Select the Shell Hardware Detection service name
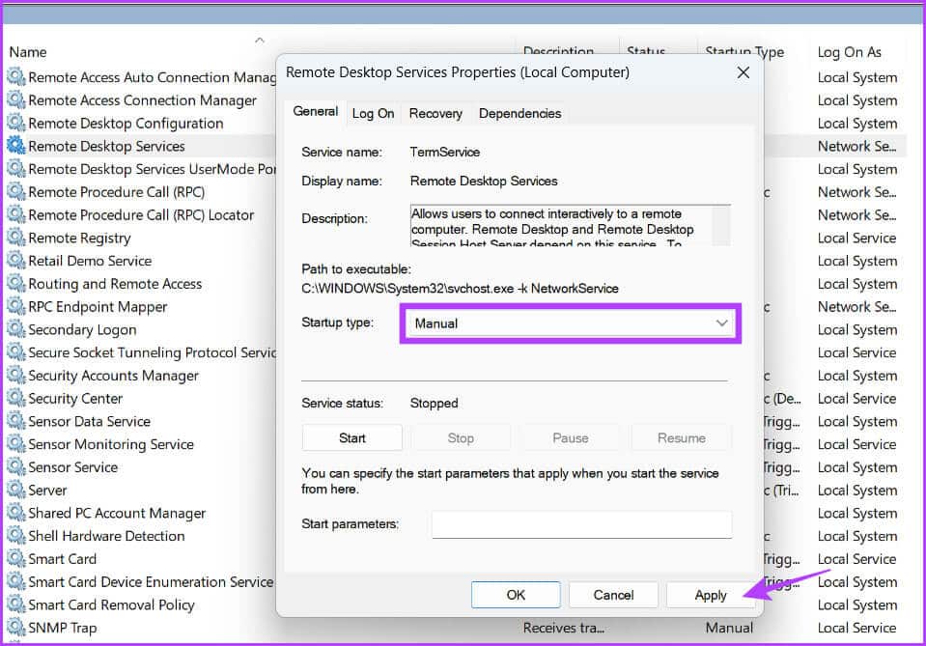This screenshot has width=926, height=646. point(106,536)
